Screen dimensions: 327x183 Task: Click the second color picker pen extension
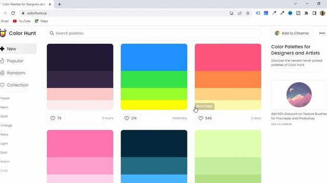pos(282,13)
